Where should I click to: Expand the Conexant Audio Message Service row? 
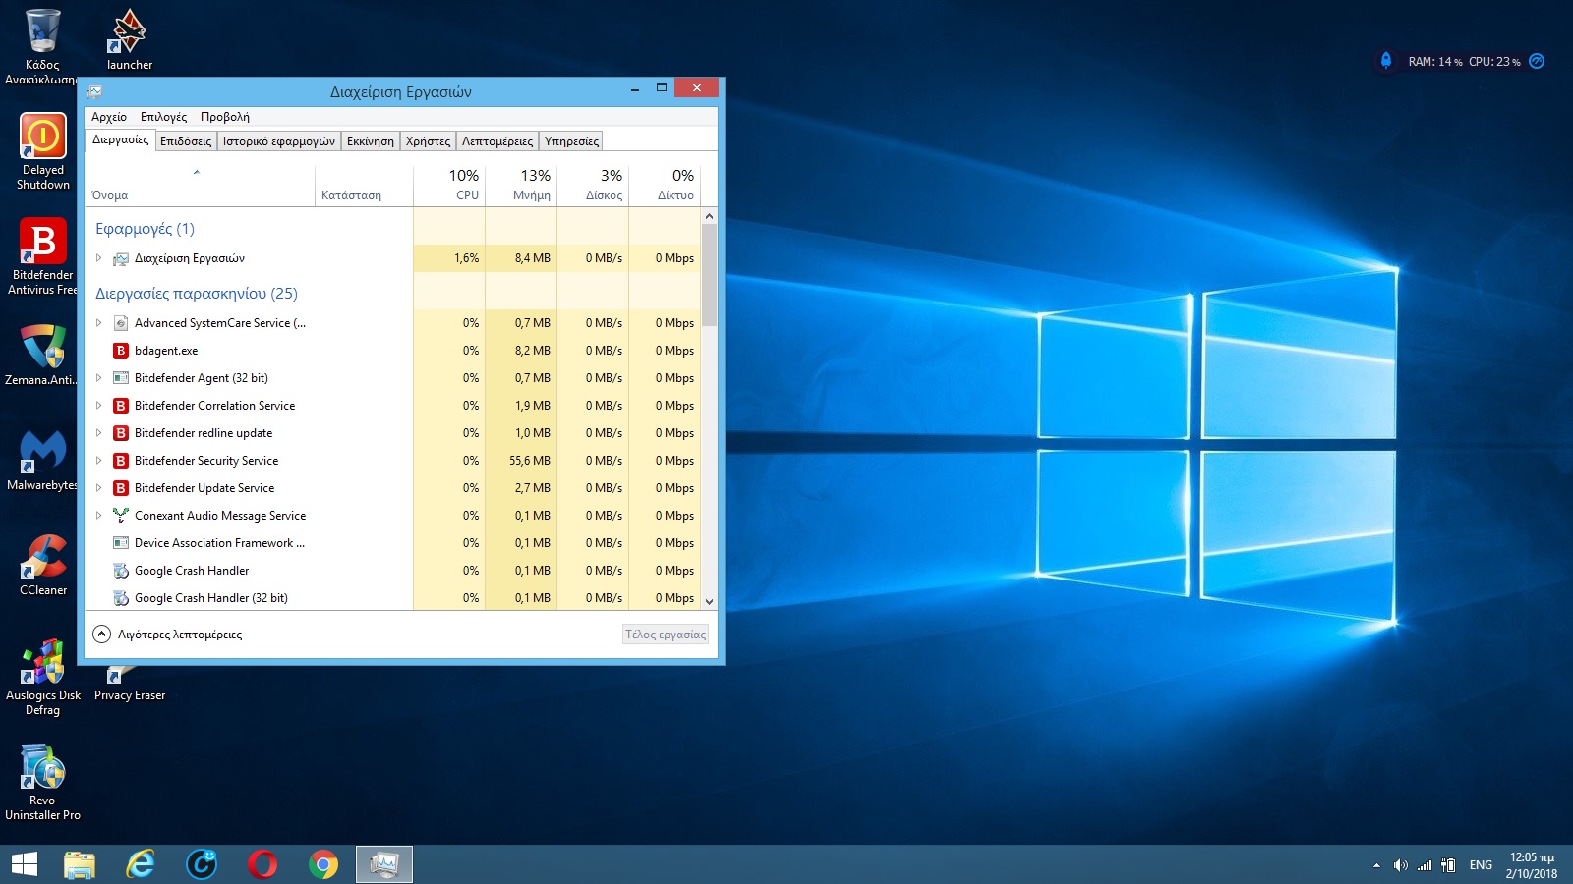[x=98, y=516]
